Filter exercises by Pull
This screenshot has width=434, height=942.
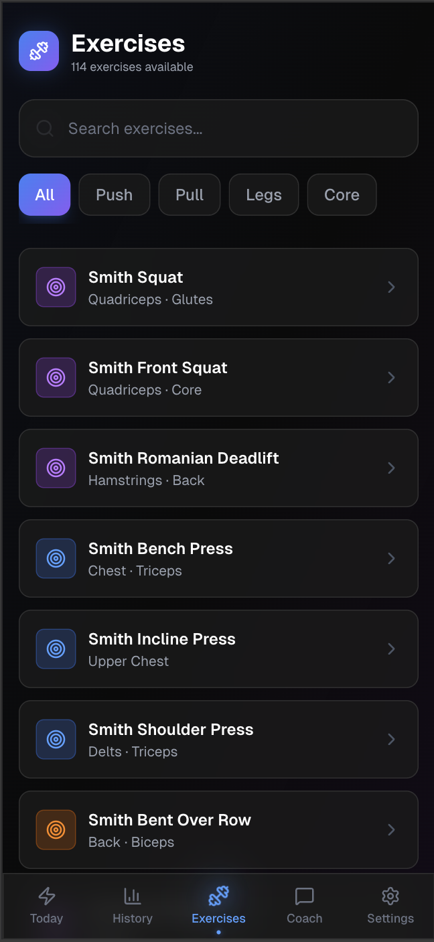(x=190, y=195)
